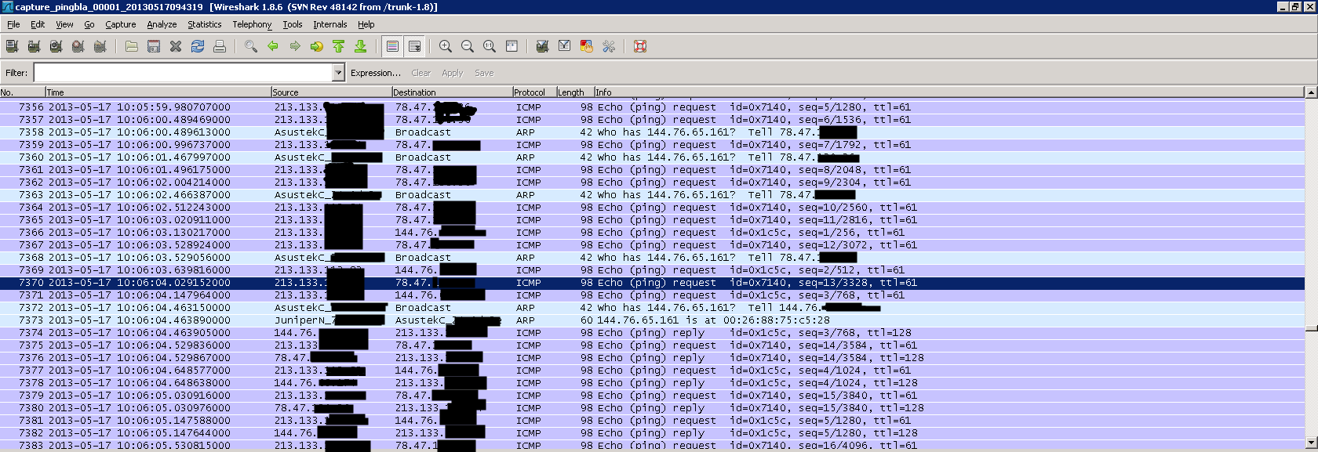The height and width of the screenshot is (452, 1318).
Task: Sort by the Protocol column header
Action: tap(534, 92)
